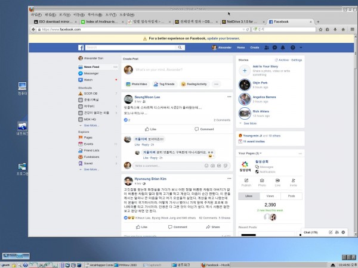This screenshot has height=268, width=358.
Task: Open Facebook - Mozilla taskbar button
Action: coord(215,265)
